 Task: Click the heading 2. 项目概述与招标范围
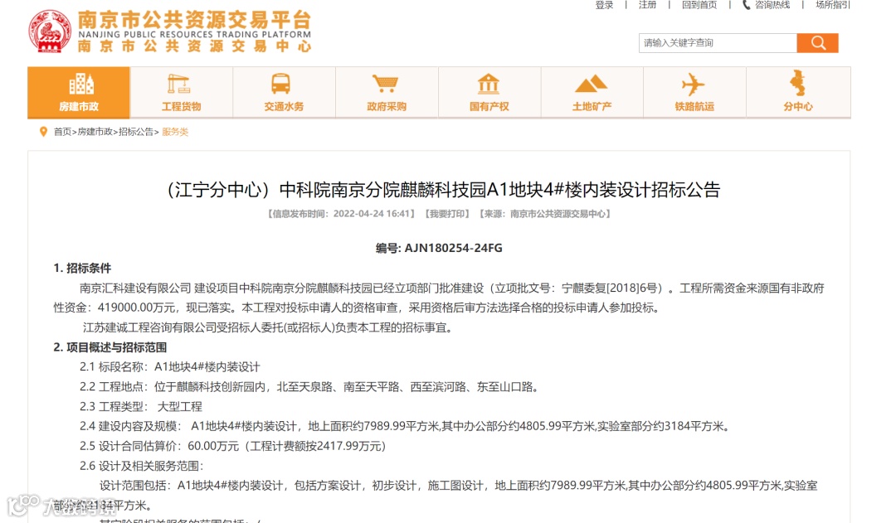pos(110,347)
